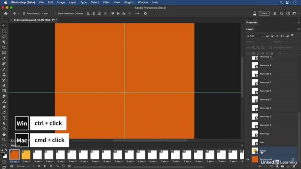The image size is (301, 169).
Task: Select the Crop tool
Action: click(x=4, y=47)
